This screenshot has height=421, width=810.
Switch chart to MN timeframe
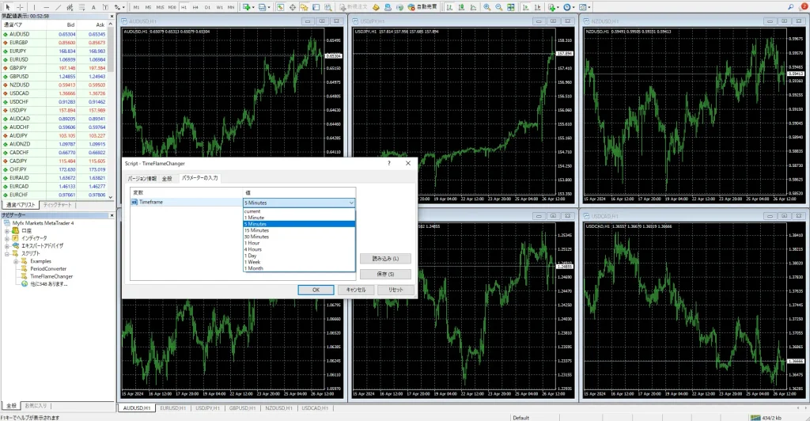(231, 7)
